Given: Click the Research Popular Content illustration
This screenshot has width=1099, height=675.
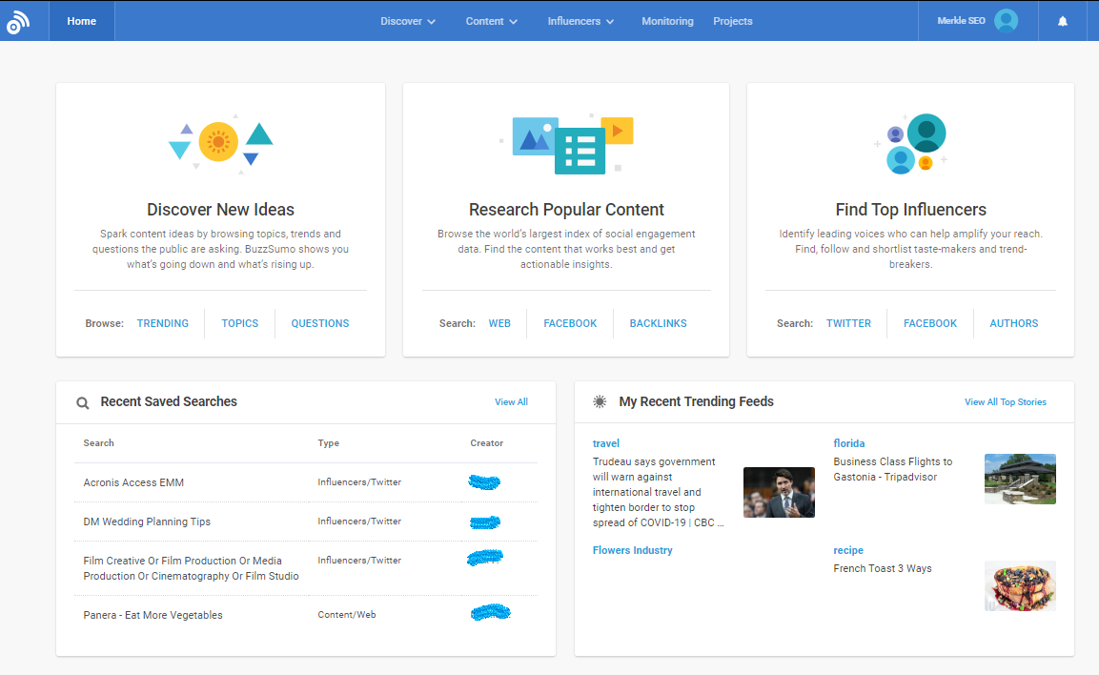Looking at the screenshot, I should pyautogui.click(x=568, y=143).
